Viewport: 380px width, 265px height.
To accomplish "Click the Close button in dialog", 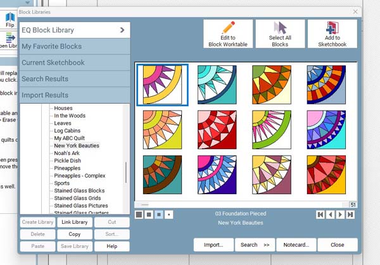I will point(338,245).
